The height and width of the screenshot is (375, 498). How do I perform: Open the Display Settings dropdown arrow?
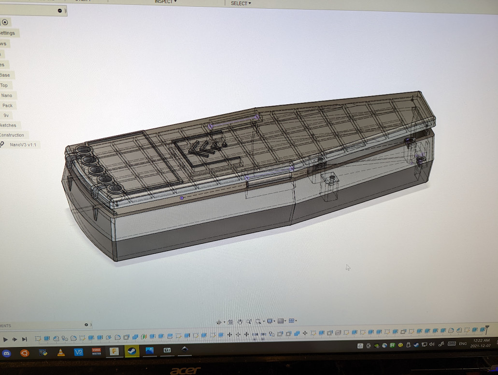[274, 321]
